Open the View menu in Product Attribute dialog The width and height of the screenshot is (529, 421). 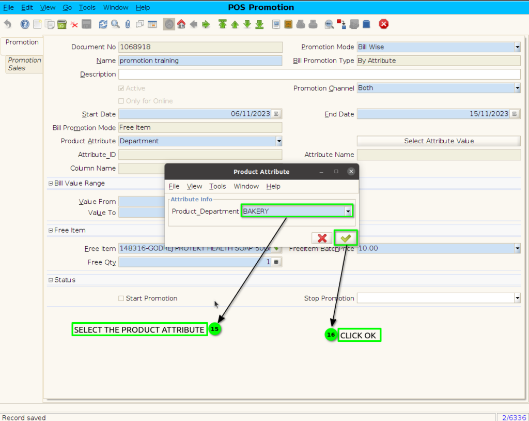click(194, 187)
